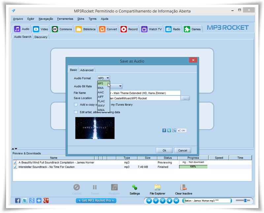264x213 pixels.
Task: Click Clear Inactive icon
Action: pos(183,187)
